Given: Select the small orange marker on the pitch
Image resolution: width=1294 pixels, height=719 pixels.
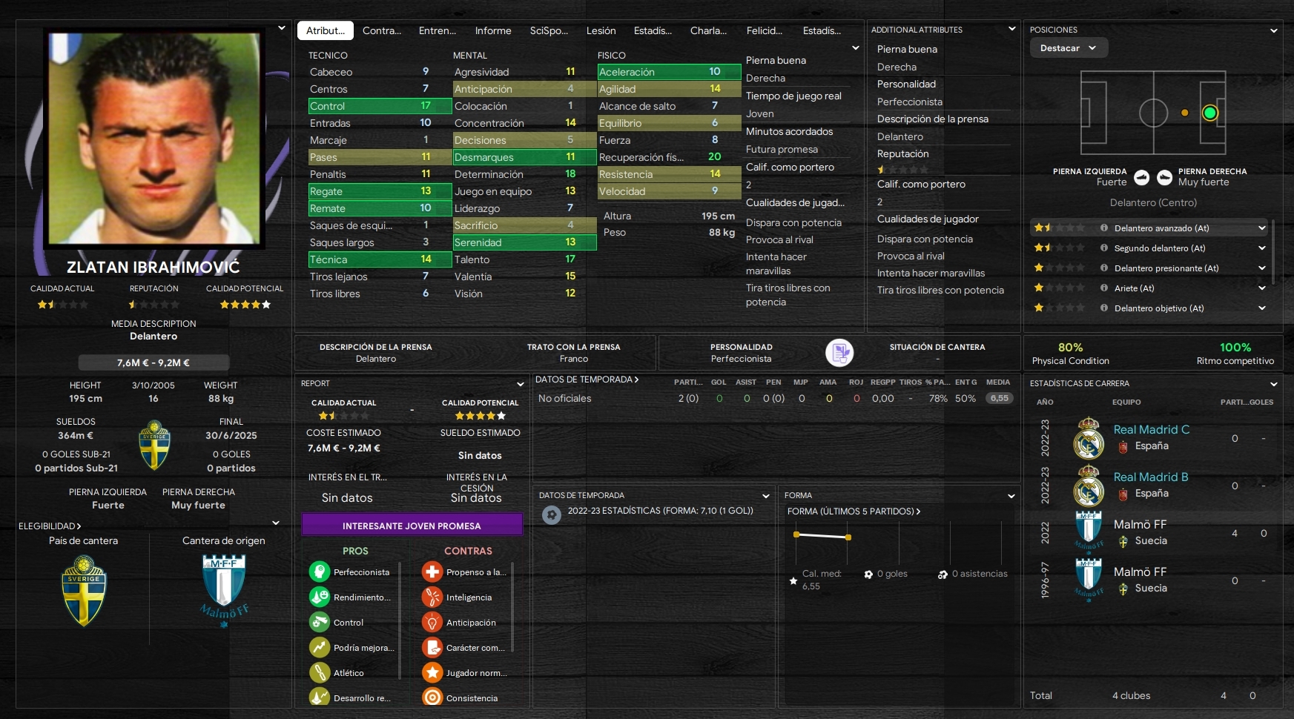Looking at the screenshot, I should tap(1185, 113).
